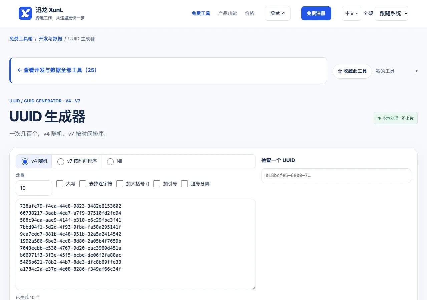The width and height of the screenshot is (427, 300).
Task: Click the UUID 生成器 page heading
Action: [47, 117]
